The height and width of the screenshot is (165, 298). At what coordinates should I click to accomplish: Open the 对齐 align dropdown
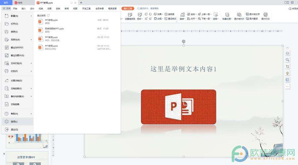[192, 19]
